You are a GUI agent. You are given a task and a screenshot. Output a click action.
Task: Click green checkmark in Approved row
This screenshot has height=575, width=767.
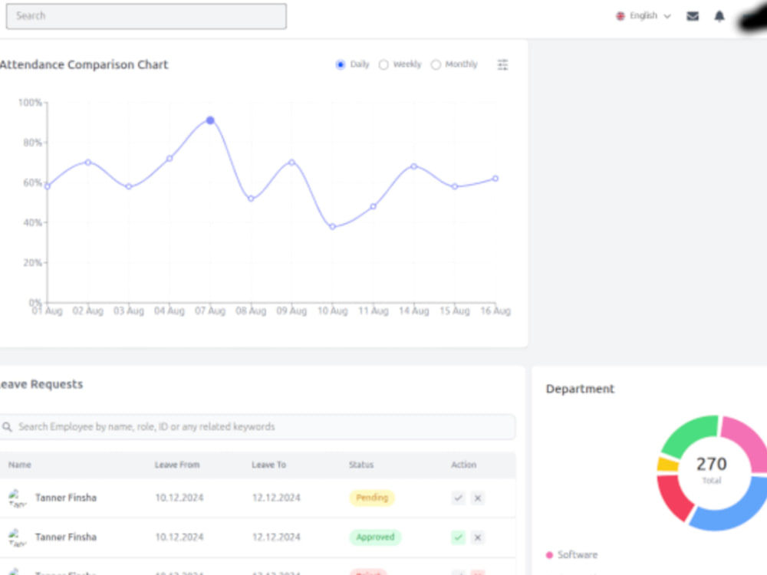[x=458, y=537]
